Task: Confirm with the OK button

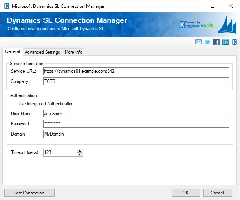Action: pos(185,193)
